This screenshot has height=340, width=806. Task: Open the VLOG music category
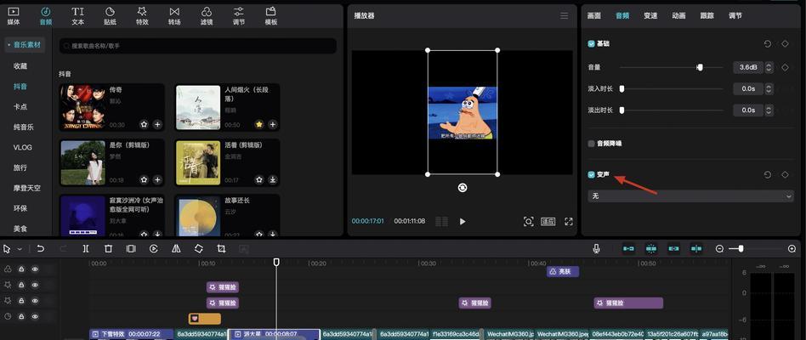(23, 147)
